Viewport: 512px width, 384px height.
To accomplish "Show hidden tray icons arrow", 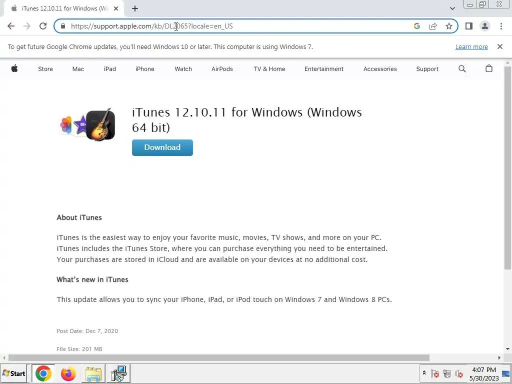I will click(x=424, y=373).
